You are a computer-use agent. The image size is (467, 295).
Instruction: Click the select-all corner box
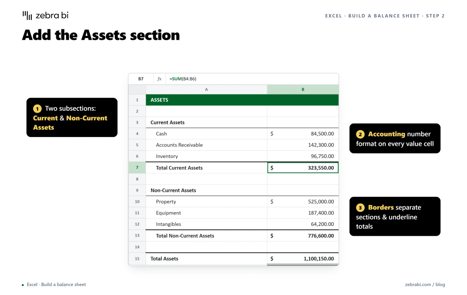137,90
